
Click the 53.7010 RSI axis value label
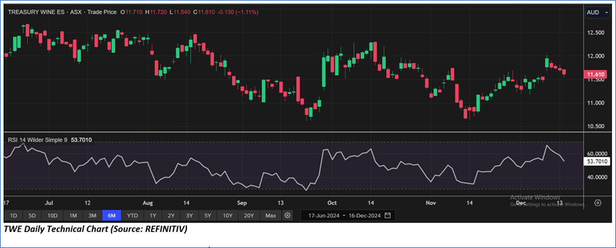(597, 162)
